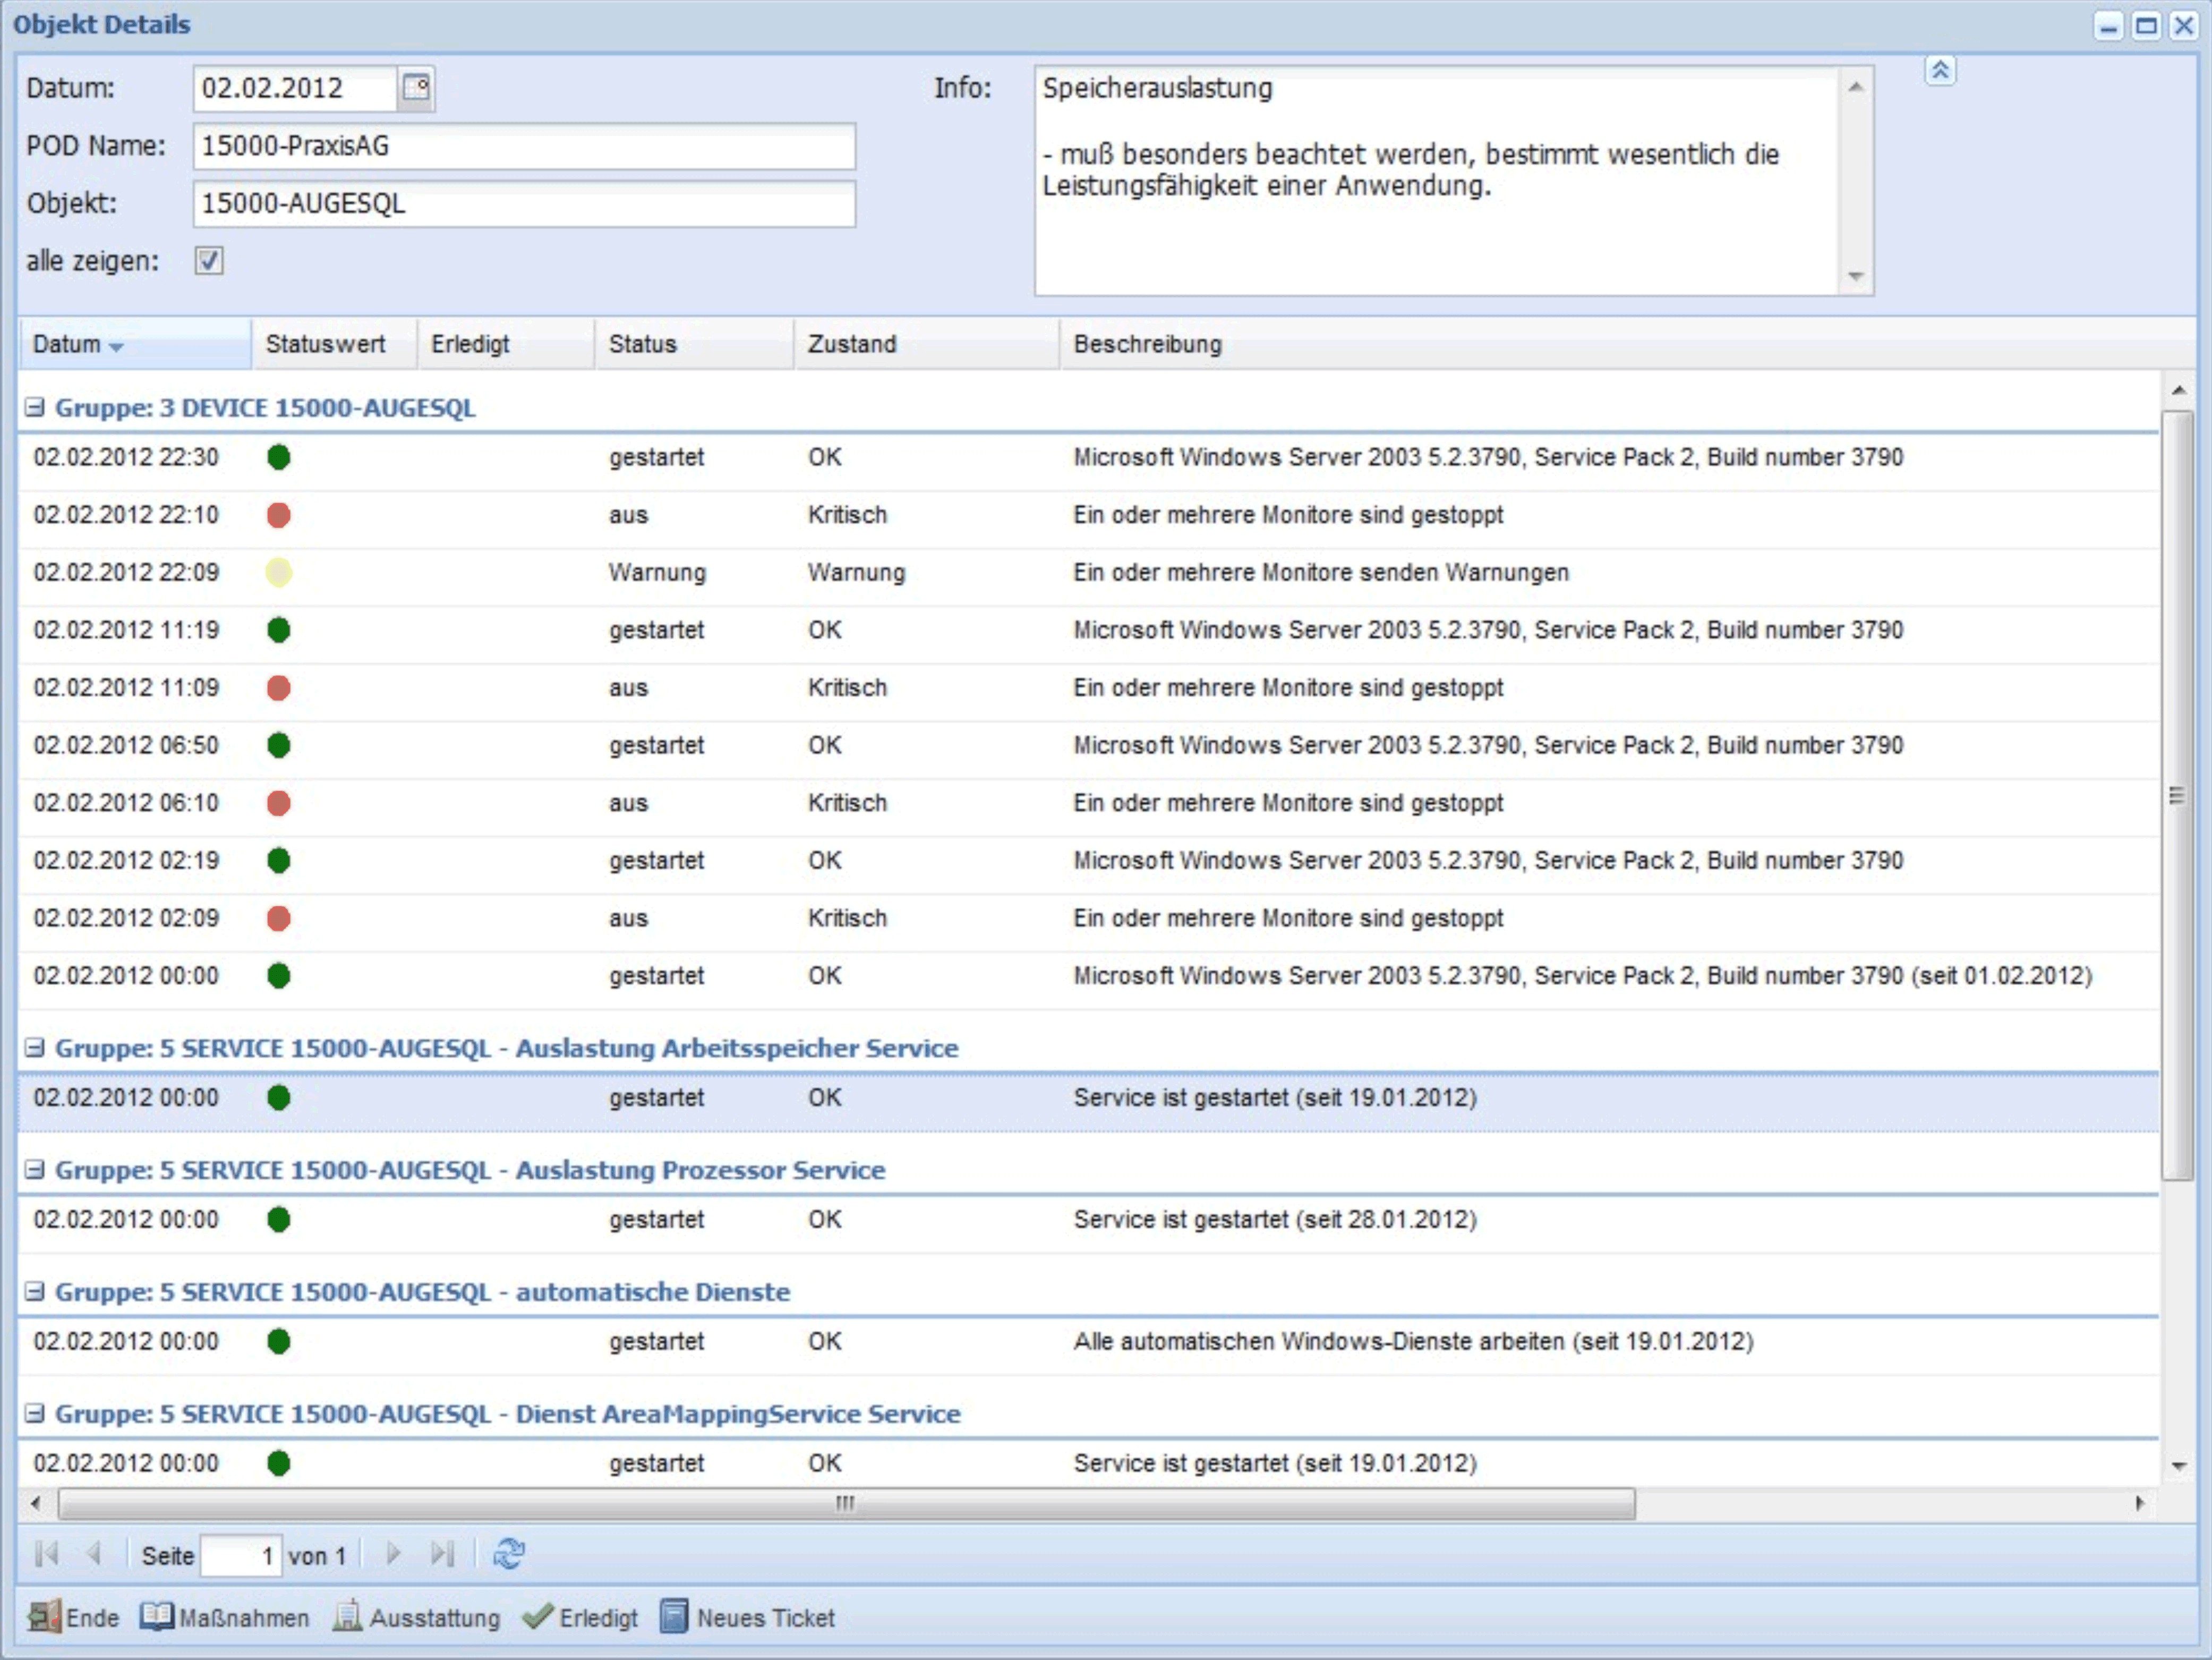
Task: Click the refresh icon in paging bar
Action: point(508,1554)
